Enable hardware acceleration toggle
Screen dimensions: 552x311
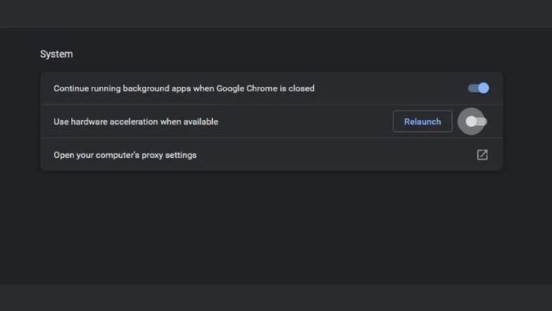(476, 122)
